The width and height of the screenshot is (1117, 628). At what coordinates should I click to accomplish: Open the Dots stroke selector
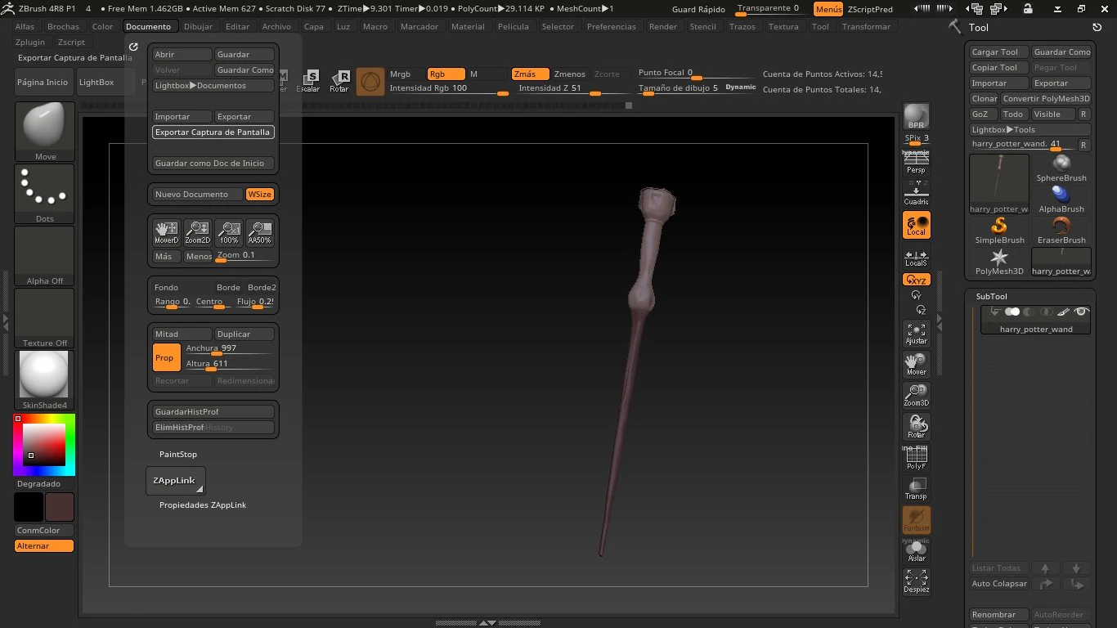[x=45, y=194]
